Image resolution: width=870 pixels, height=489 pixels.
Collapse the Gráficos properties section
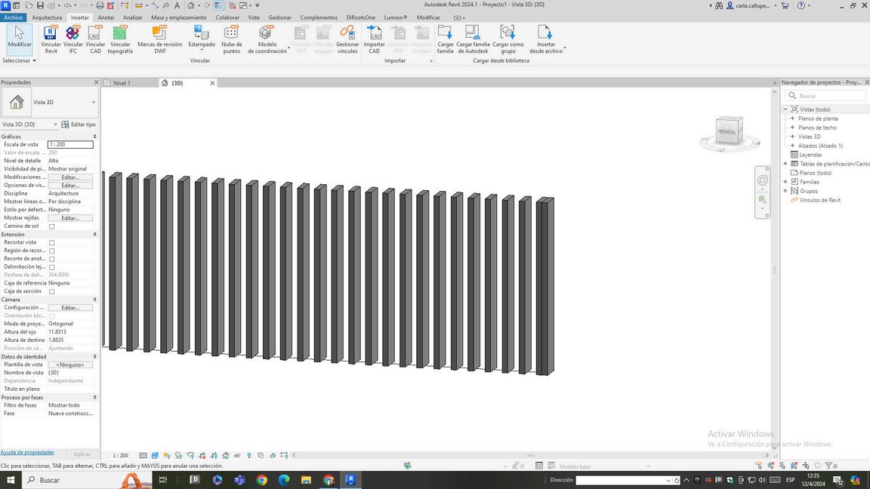(94, 137)
